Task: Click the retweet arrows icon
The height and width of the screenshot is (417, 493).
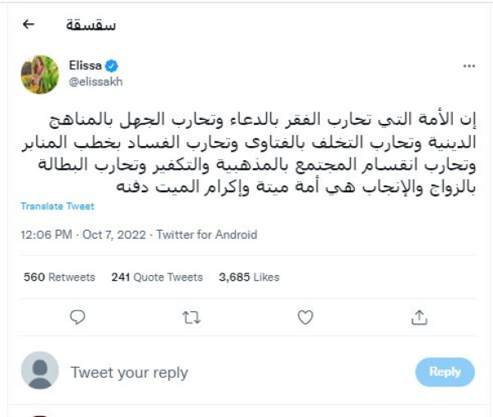Action: [x=191, y=317]
